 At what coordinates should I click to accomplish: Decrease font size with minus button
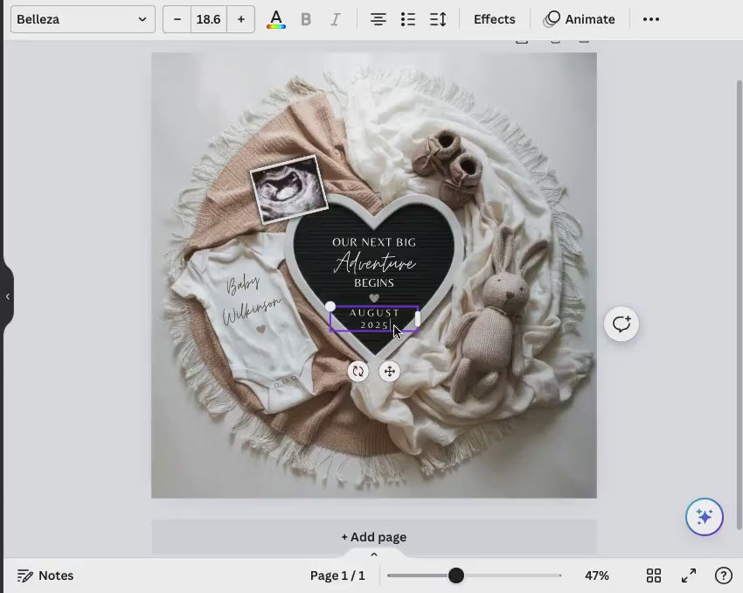click(x=177, y=19)
